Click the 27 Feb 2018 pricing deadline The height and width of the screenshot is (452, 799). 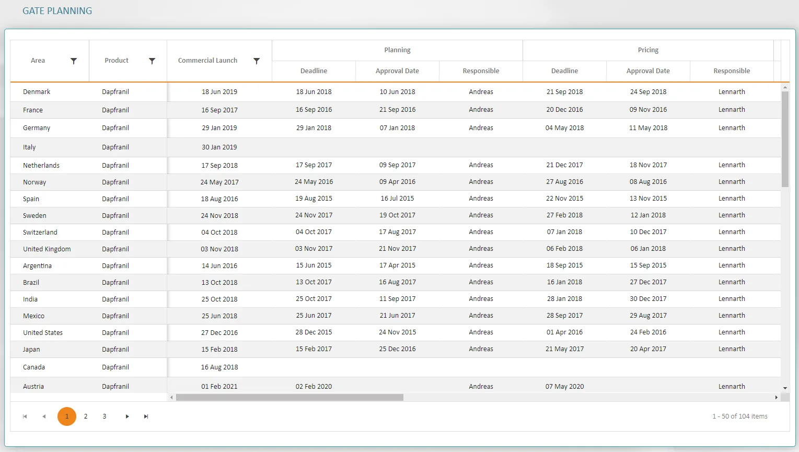[564, 215]
